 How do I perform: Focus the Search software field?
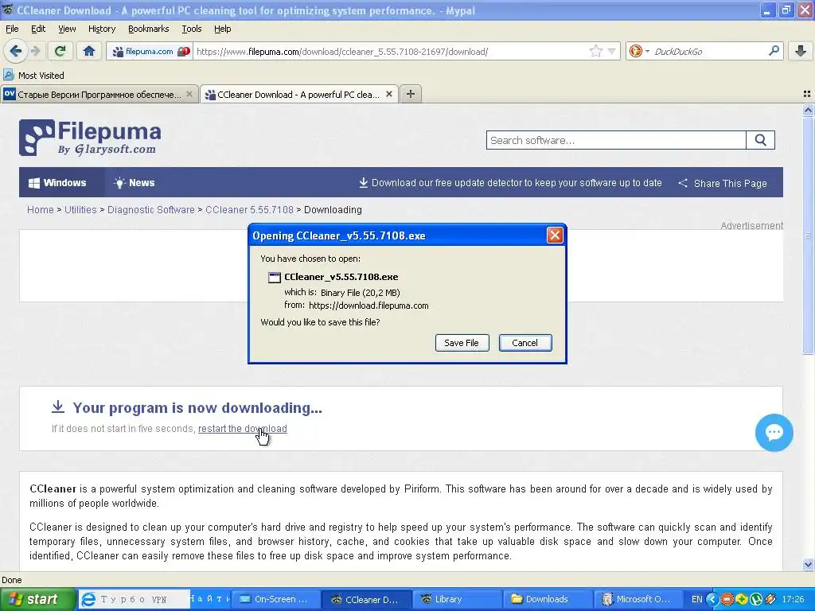point(616,140)
